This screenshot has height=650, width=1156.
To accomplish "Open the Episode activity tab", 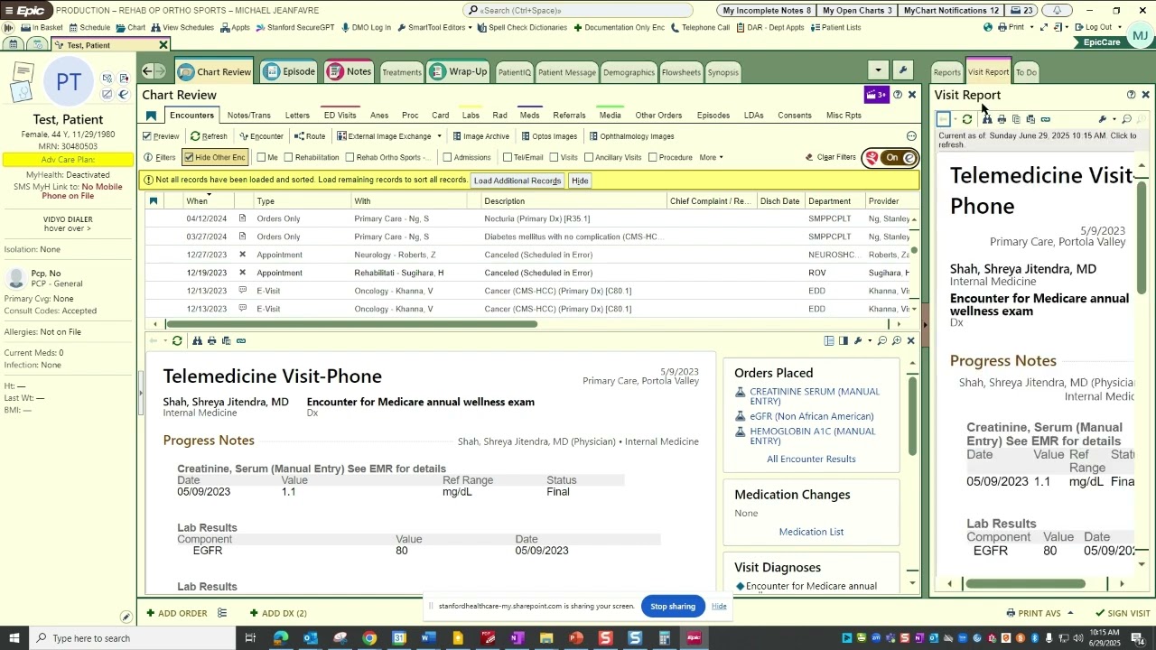I will click(290, 71).
